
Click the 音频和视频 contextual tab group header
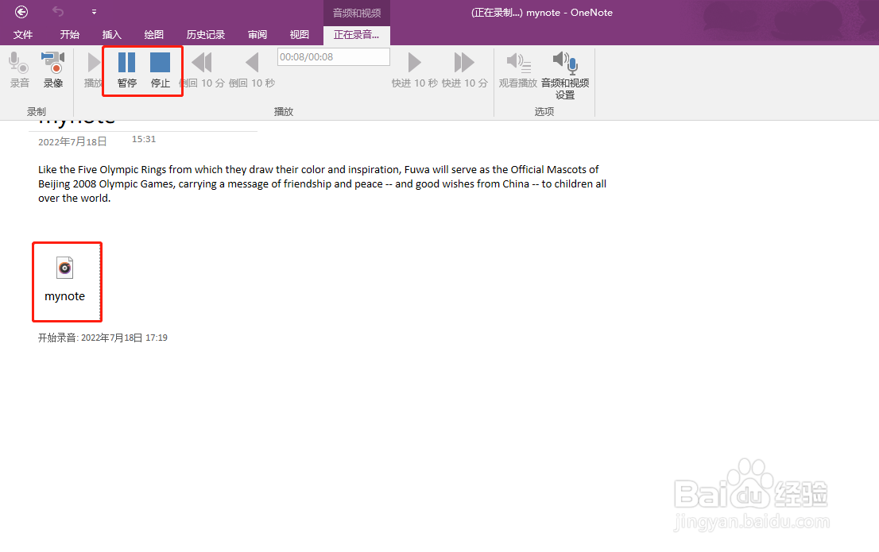(x=357, y=13)
